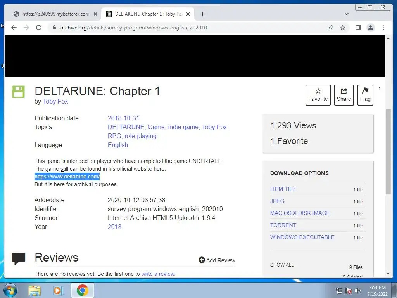Open the Toby Fox author link
Image resolution: width=397 pixels, height=298 pixels.
[x=55, y=101]
